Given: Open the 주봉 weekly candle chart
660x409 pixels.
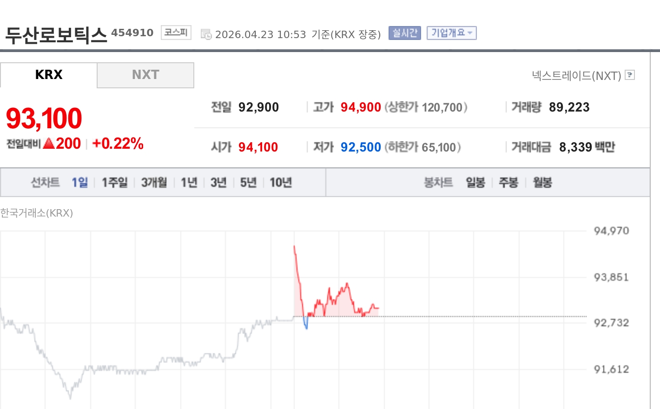Looking at the screenshot, I should [x=508, y=183].
